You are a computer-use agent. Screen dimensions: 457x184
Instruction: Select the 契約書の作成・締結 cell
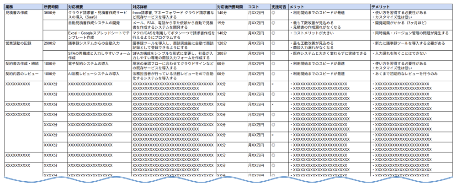[21, 63]
